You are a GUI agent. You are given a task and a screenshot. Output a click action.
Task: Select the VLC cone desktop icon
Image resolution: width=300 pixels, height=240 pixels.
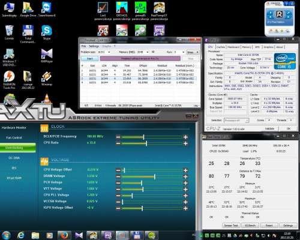[47, 98]
